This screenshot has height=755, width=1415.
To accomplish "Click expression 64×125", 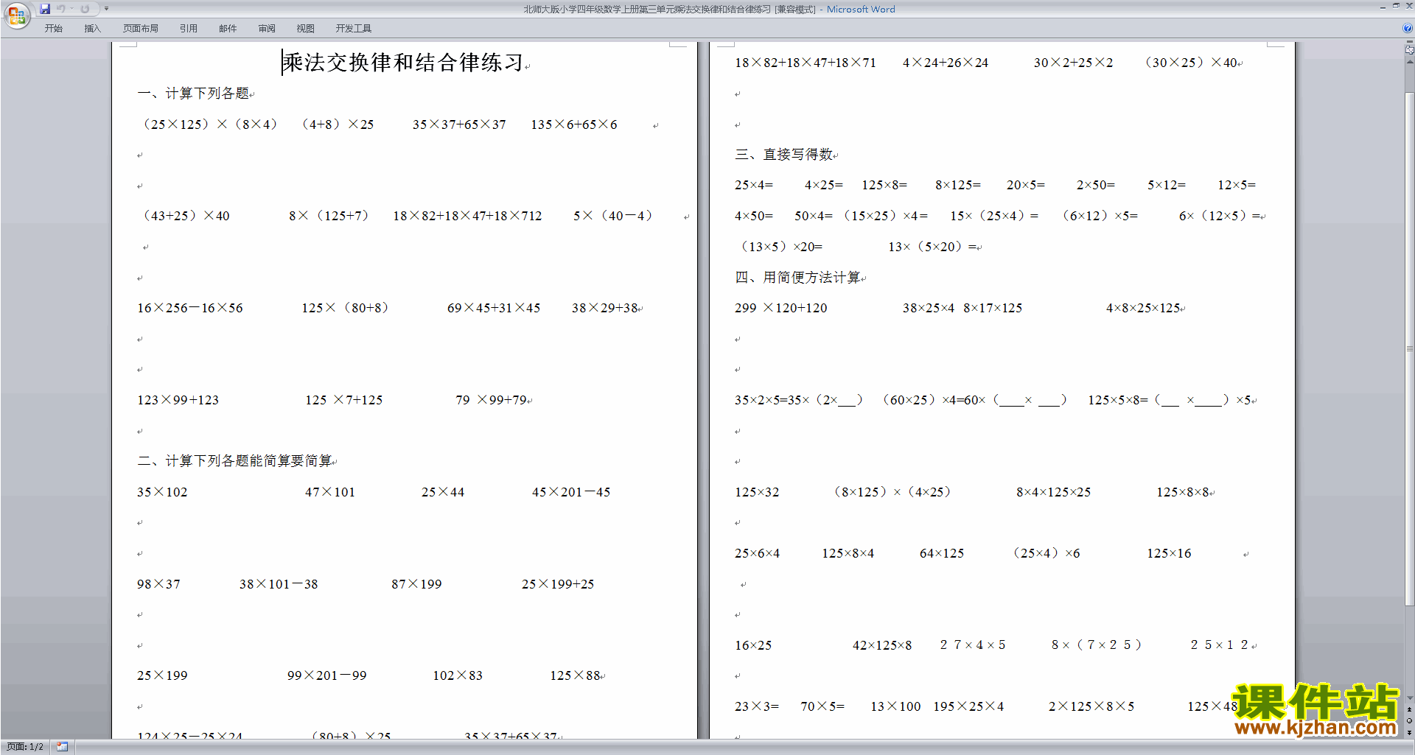I will coord(942,553).
